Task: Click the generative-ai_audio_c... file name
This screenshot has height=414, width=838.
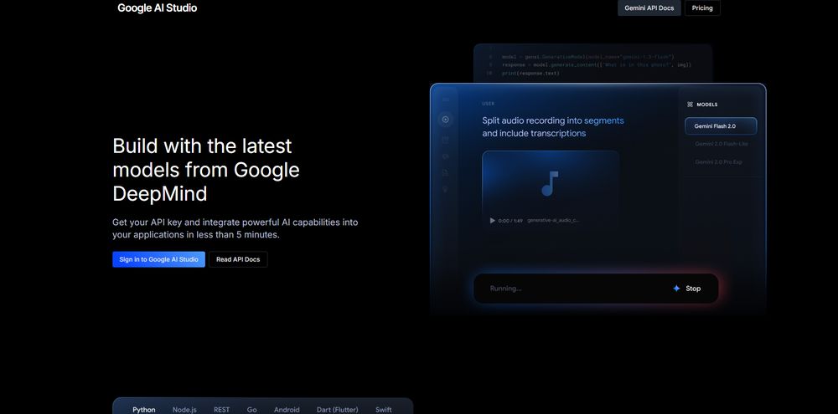Action: click(553, 220)
